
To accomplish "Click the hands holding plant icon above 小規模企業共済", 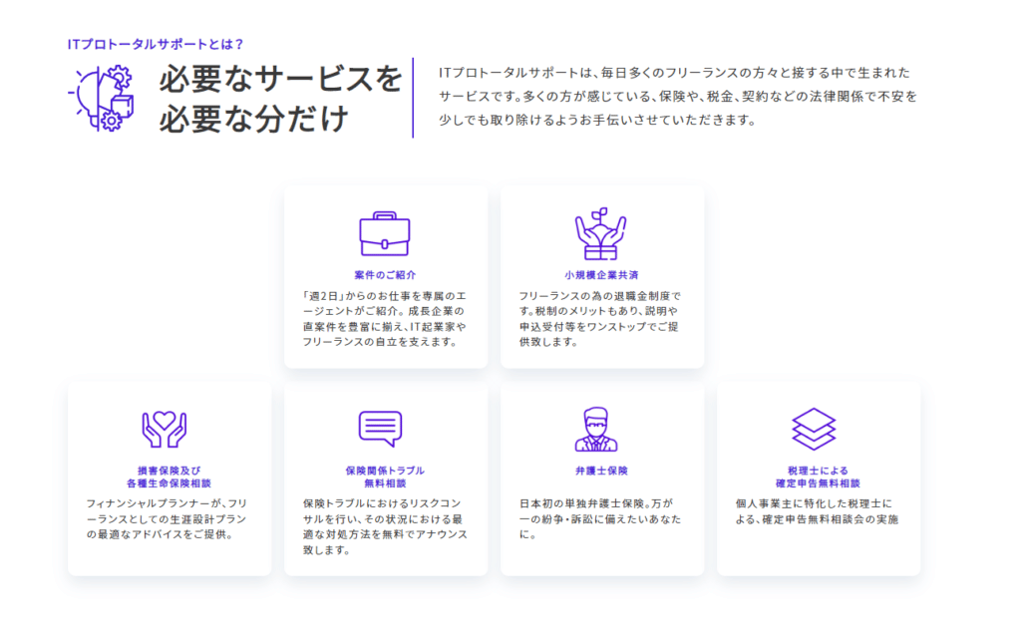I will point(600,233).
